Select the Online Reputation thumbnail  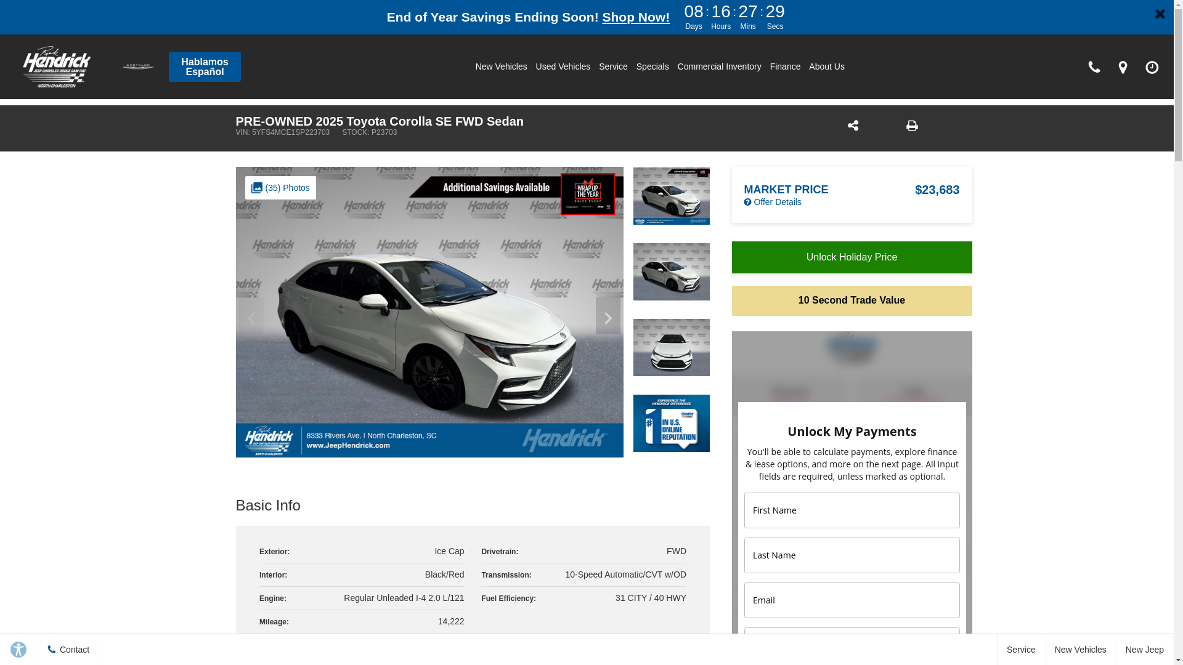672,423
